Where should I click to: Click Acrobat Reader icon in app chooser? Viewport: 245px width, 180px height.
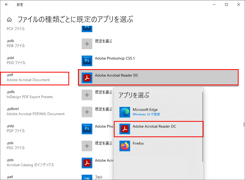tap(125, 129)
